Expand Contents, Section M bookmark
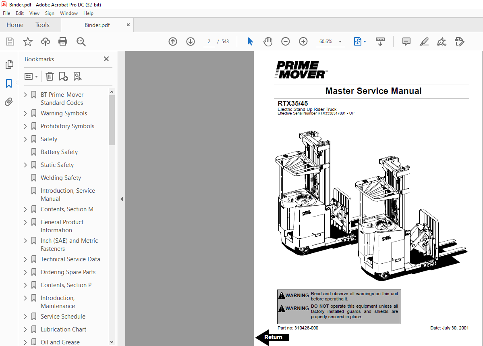The image size is (483, 346). click(x=25, y=209)
